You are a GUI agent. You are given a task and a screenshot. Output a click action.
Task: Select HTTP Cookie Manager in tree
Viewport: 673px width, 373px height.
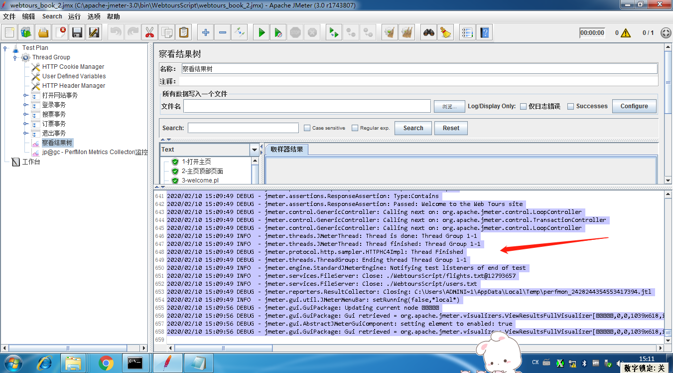(x=73, y=67)
